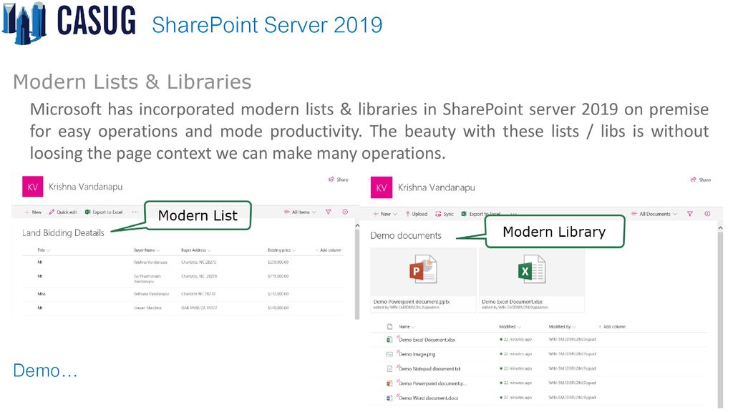The image size is (733, 412).
Task: Click the KV avatar in the list panel
Action: 32,187
